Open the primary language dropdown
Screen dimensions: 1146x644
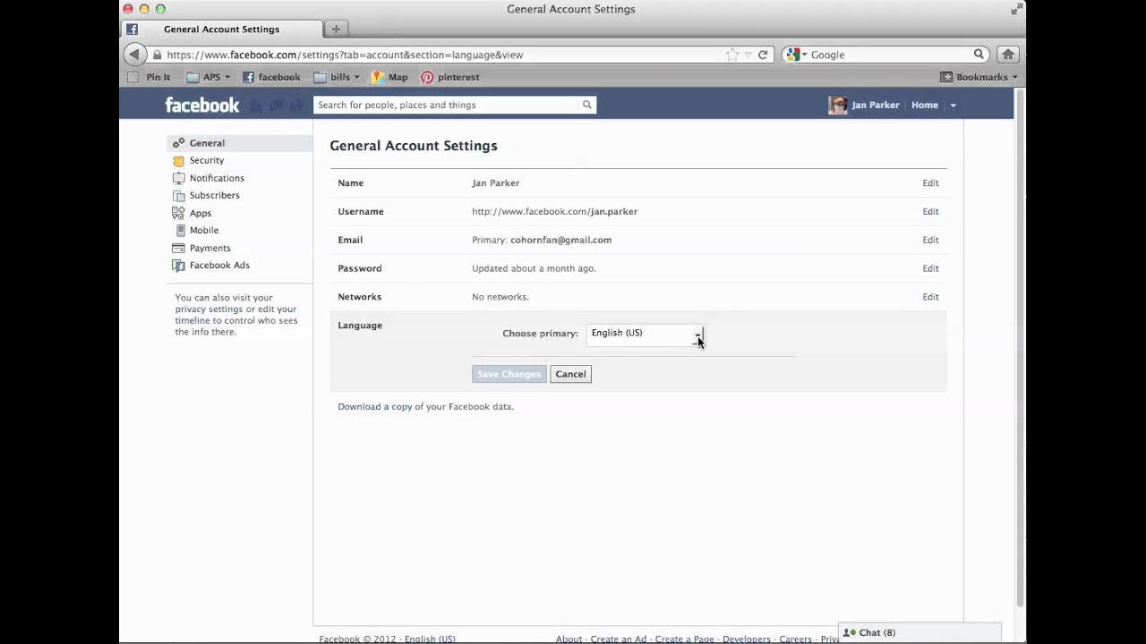646,334
